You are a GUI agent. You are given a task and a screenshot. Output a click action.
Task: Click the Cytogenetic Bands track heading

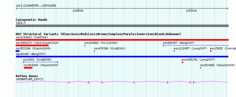32,20
